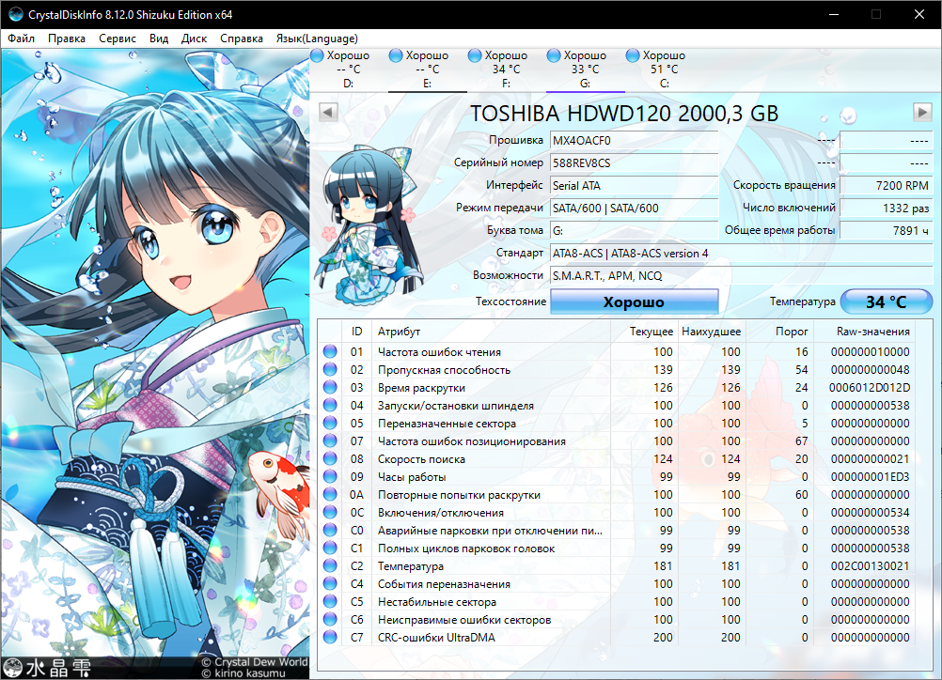Click status orb of attribute C2 row
Viewport: 942px width, 680px height.
pyautogui.click(x=330, y=566)
